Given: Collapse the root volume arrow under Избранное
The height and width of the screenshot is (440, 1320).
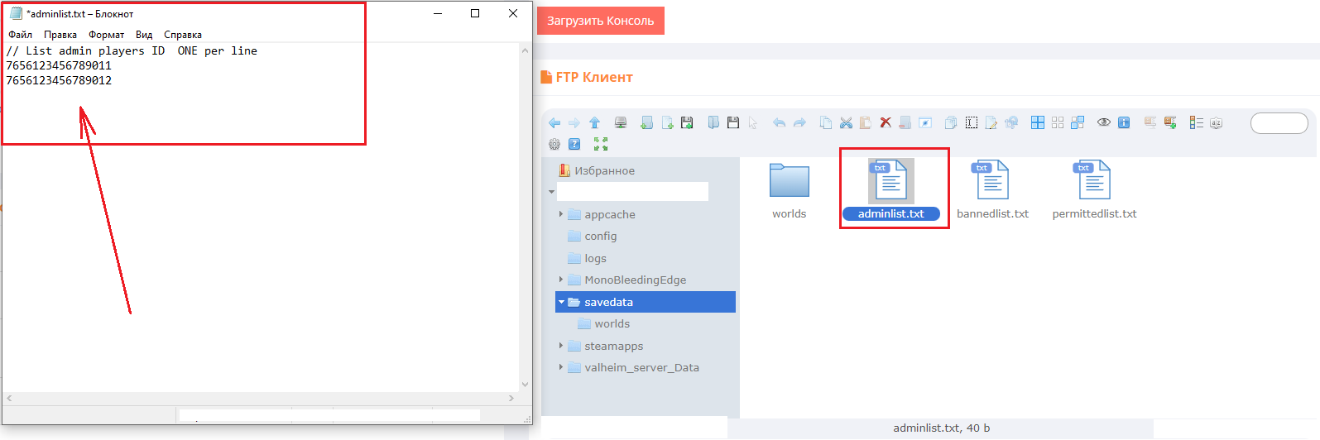Looking at the screenshot, I should [x=552, y=192].
